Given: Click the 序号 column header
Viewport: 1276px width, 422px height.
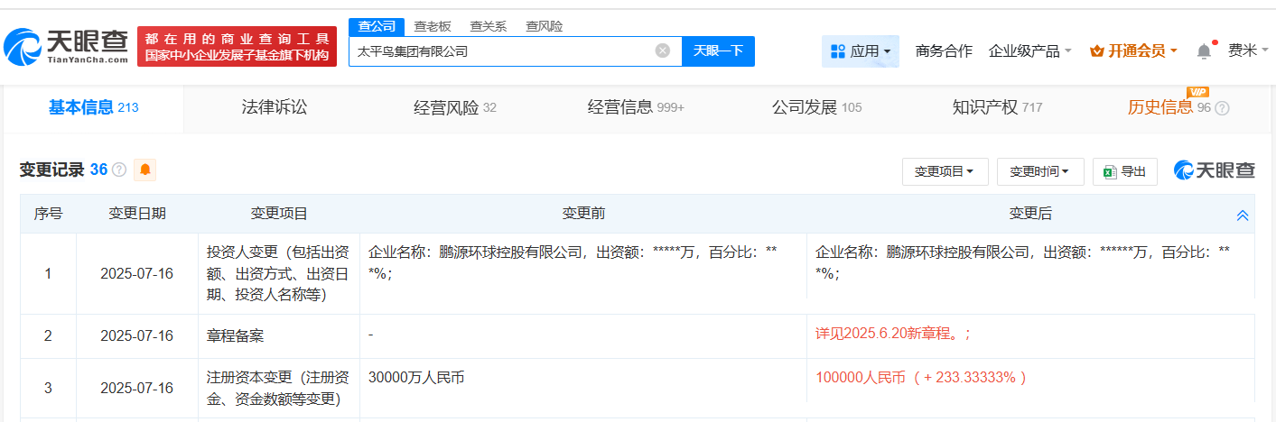Looking at the screenshot, I should 48,214.
